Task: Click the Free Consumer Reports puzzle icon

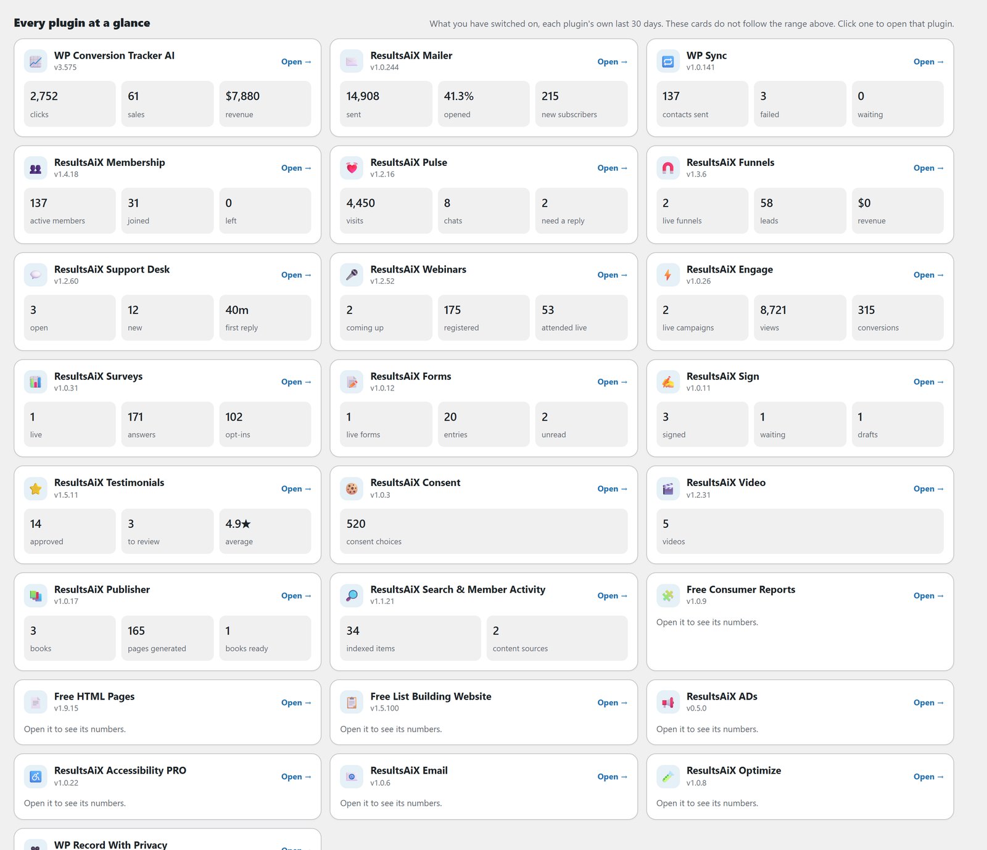Action: pos(668,595)
